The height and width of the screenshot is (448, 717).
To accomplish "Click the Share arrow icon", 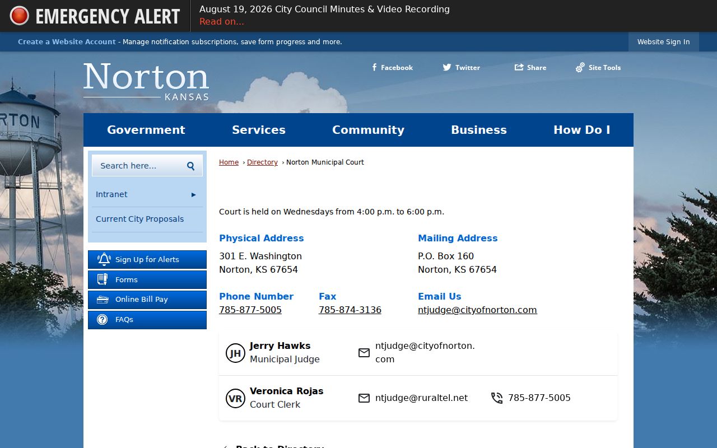I will click(519, 67).
